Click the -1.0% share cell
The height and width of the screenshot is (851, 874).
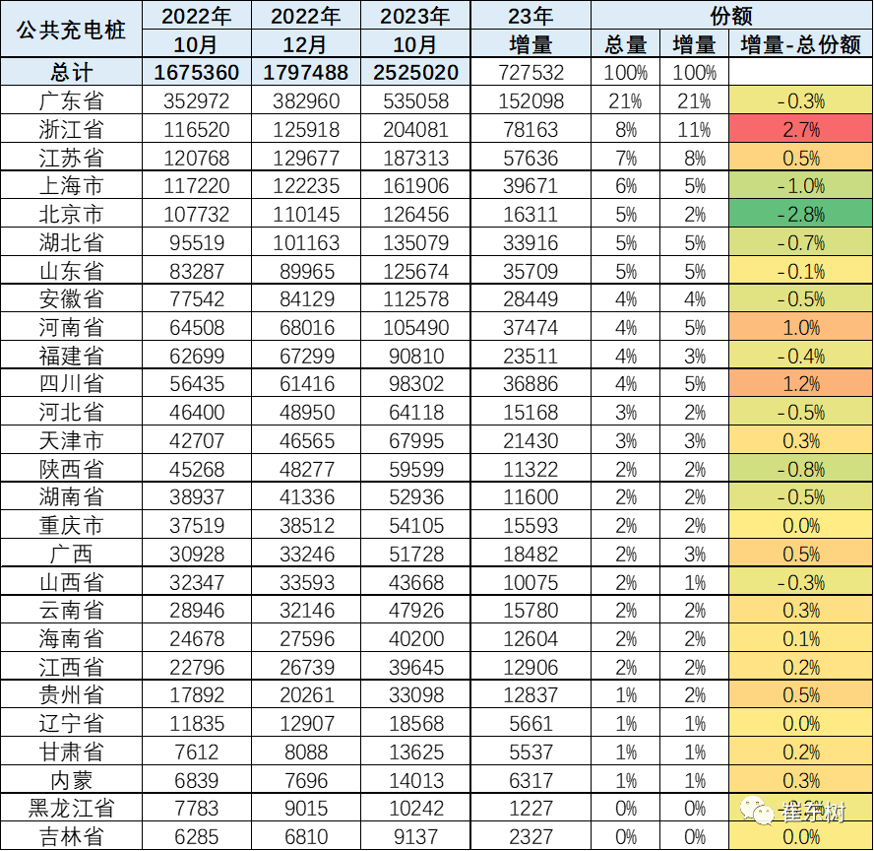[x=800, y=186]
